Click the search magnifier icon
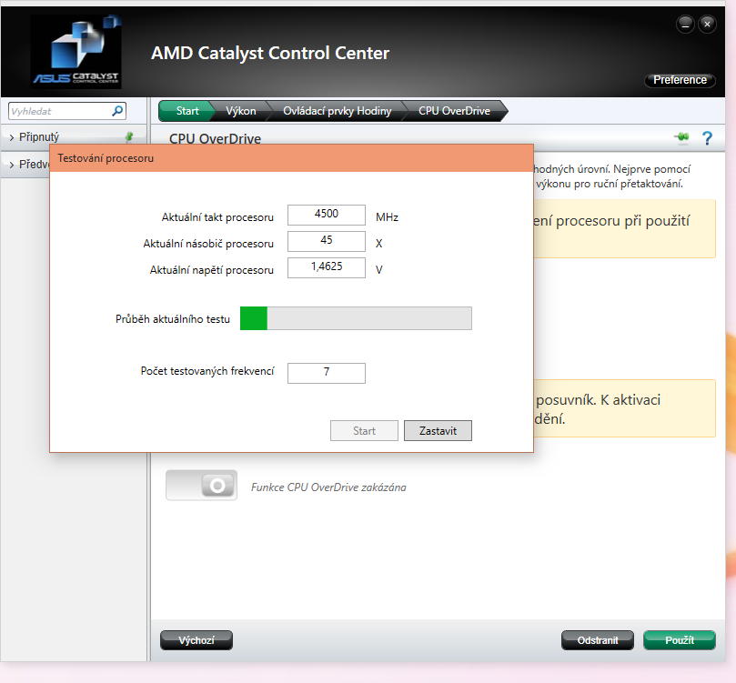The height and width of the screenshot is (683, 736). [116, 111]
